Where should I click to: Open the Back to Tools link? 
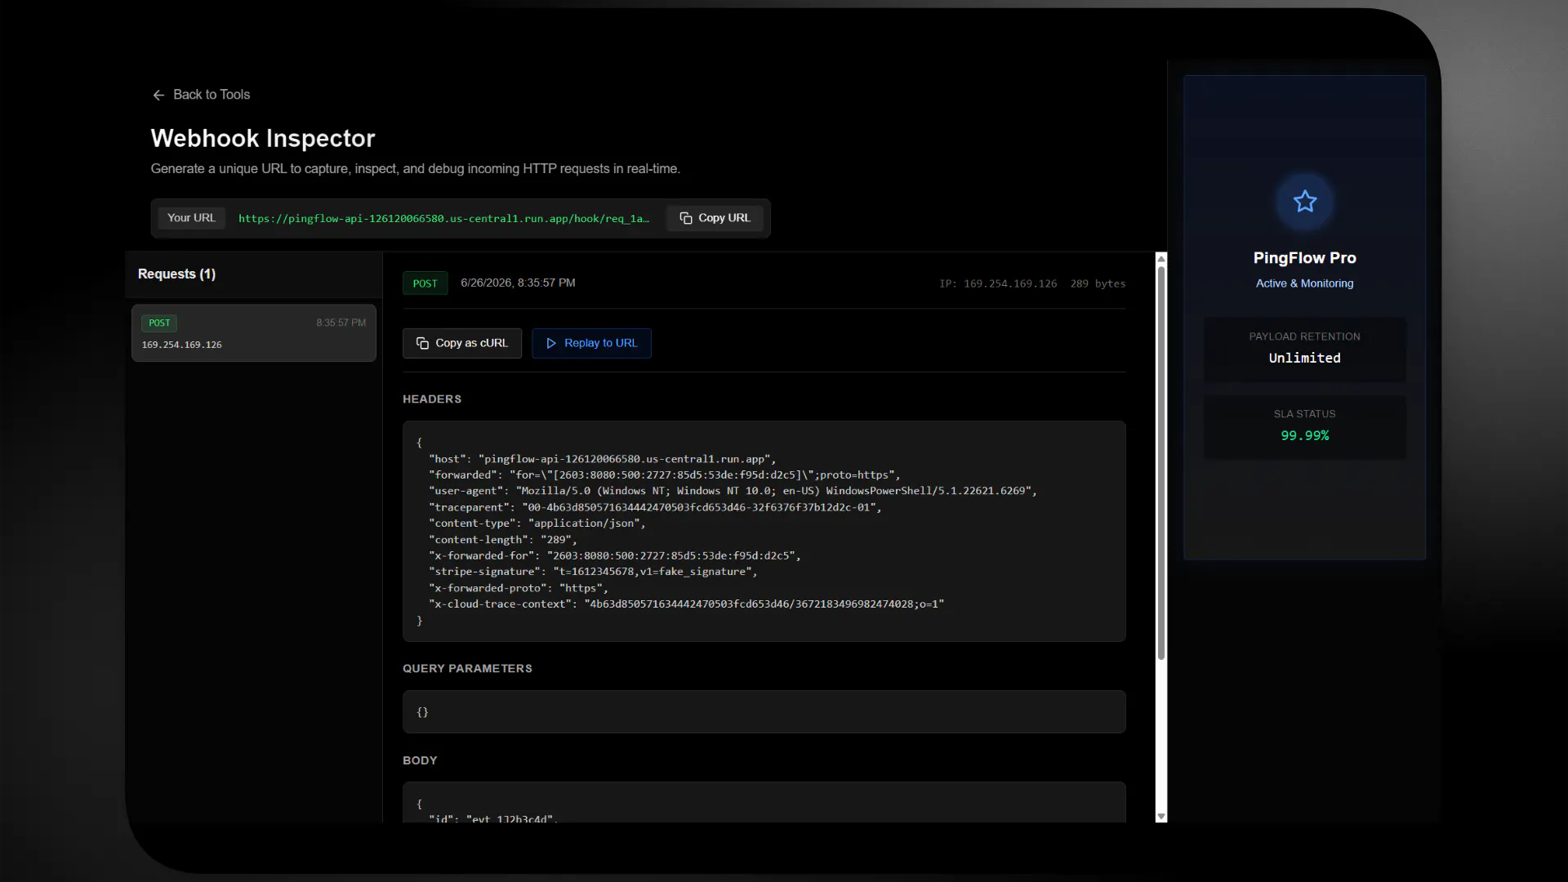coord(201,95)
